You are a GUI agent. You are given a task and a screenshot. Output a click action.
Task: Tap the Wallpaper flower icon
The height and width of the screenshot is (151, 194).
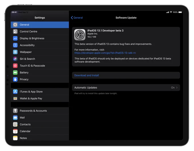[15, 52]
